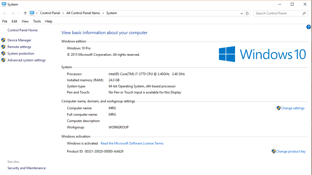Open the Tools menu
The width and height of the screenshot is (312, 175).
37,21
